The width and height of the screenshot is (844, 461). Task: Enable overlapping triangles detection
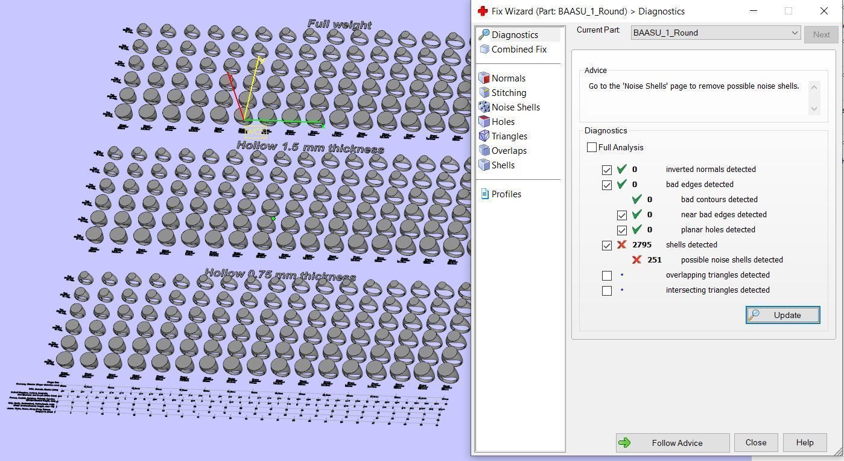click(607, 276)
